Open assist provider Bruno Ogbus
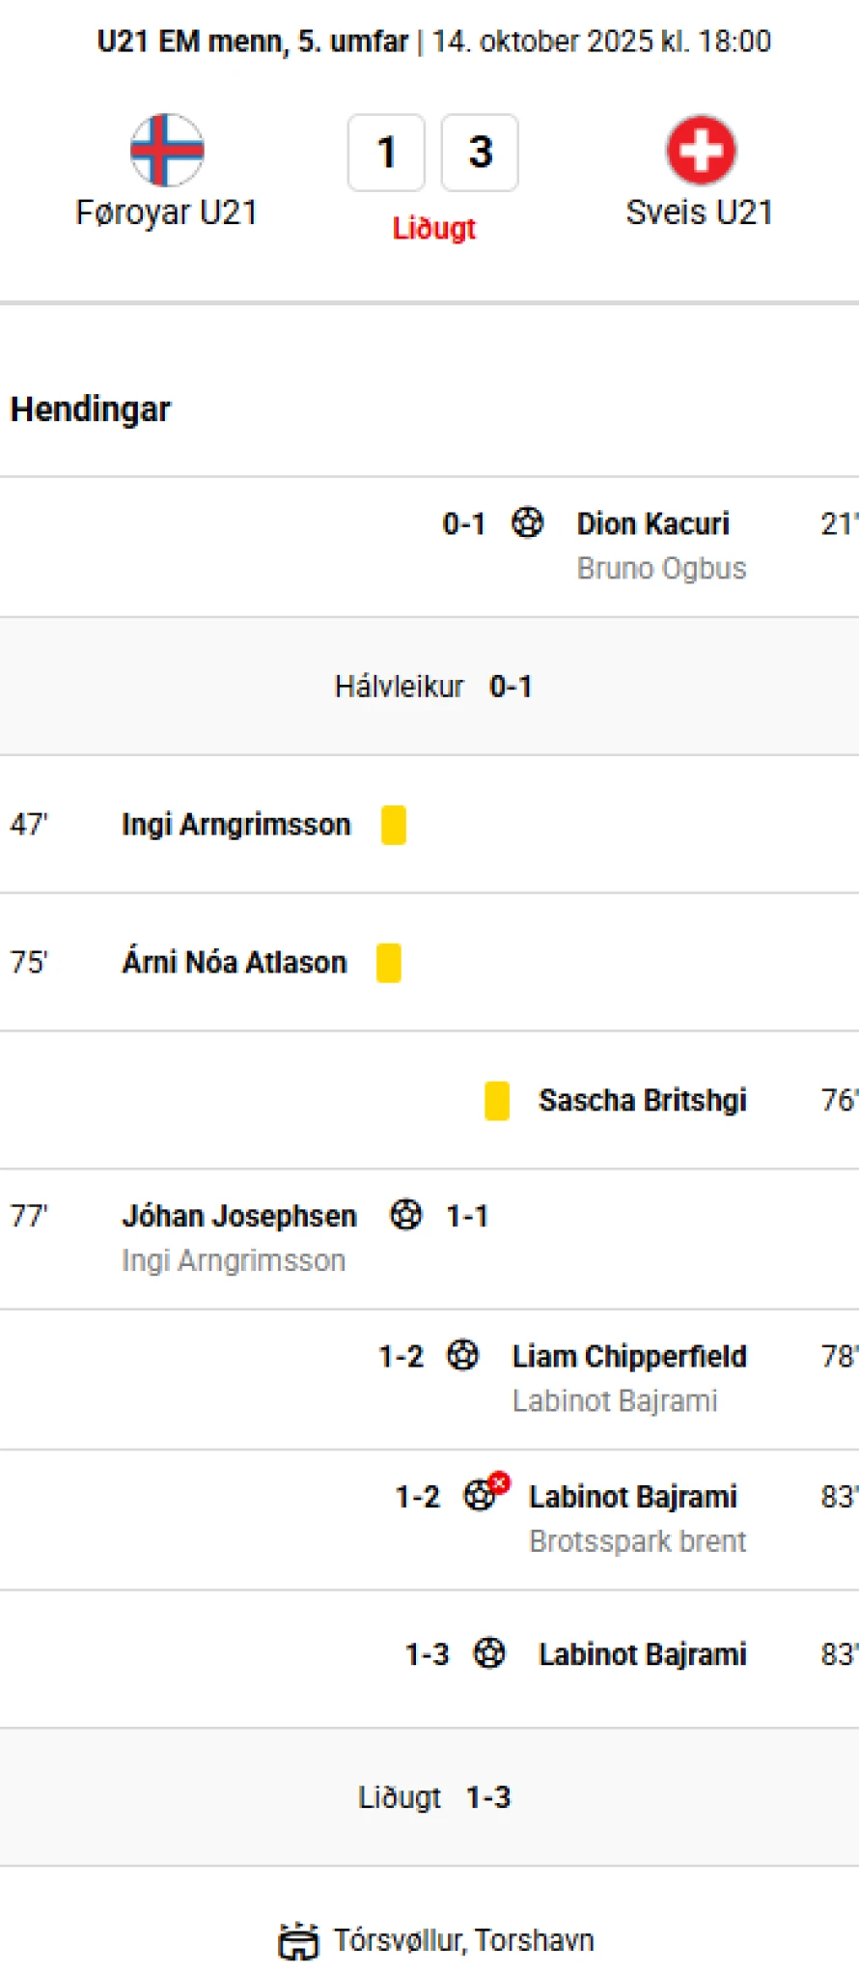859x1973 pixels. 661,568
